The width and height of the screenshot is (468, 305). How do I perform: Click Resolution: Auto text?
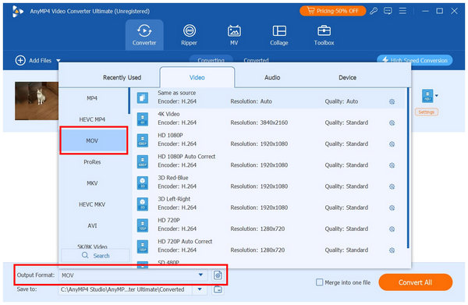click(x=251, y=101)
